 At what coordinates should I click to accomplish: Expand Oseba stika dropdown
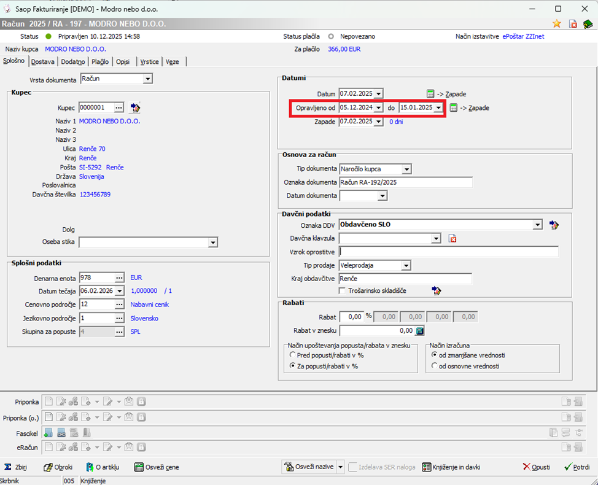213,243
